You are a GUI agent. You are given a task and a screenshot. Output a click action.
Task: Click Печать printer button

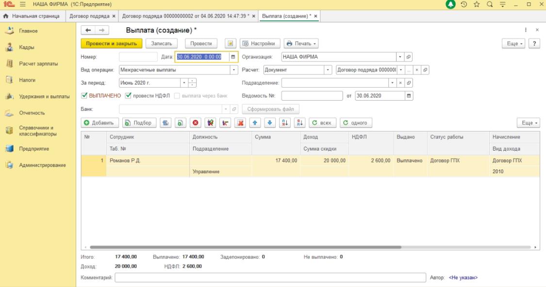[x=301, y=44]
